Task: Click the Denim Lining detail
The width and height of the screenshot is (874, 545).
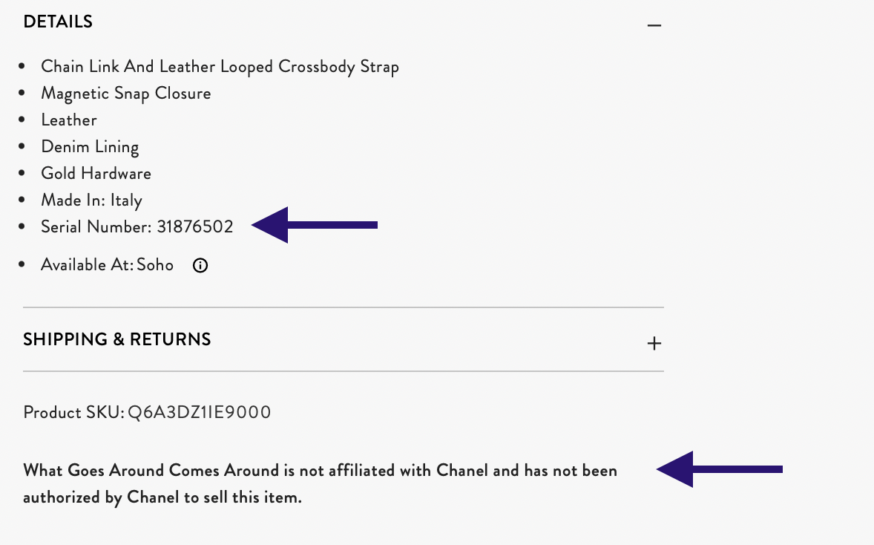Action: click(90, 147)
